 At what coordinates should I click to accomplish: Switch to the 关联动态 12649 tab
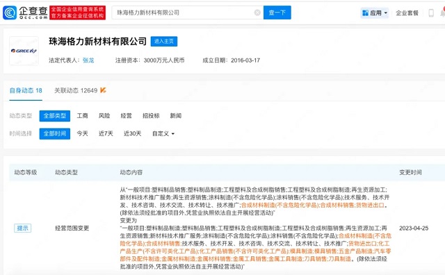click(x=76, y=90)
